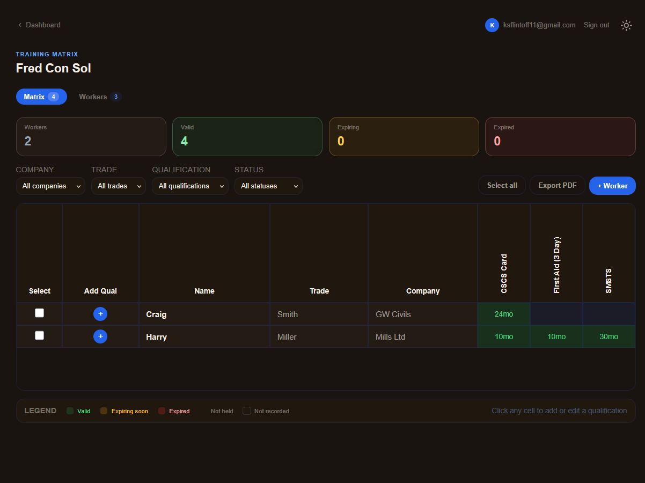Go back to Dashboard
645x483 pixels.
click(39, 25)
